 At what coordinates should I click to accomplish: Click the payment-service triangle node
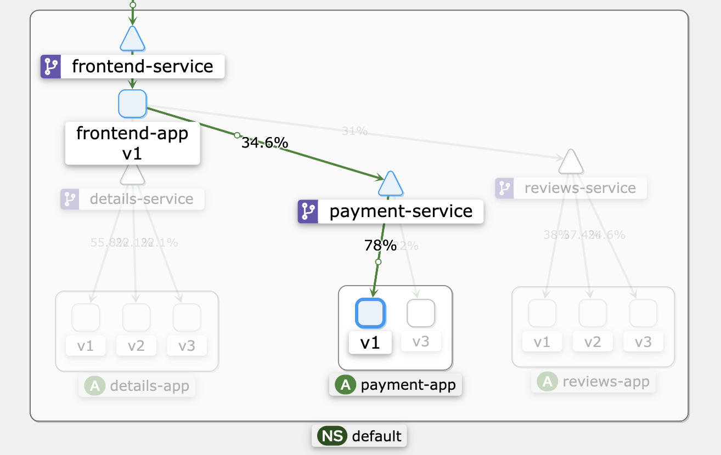391,184
